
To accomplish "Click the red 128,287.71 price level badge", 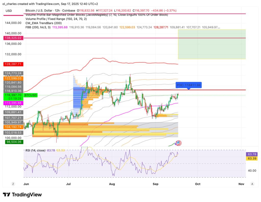I will point(14,64).
